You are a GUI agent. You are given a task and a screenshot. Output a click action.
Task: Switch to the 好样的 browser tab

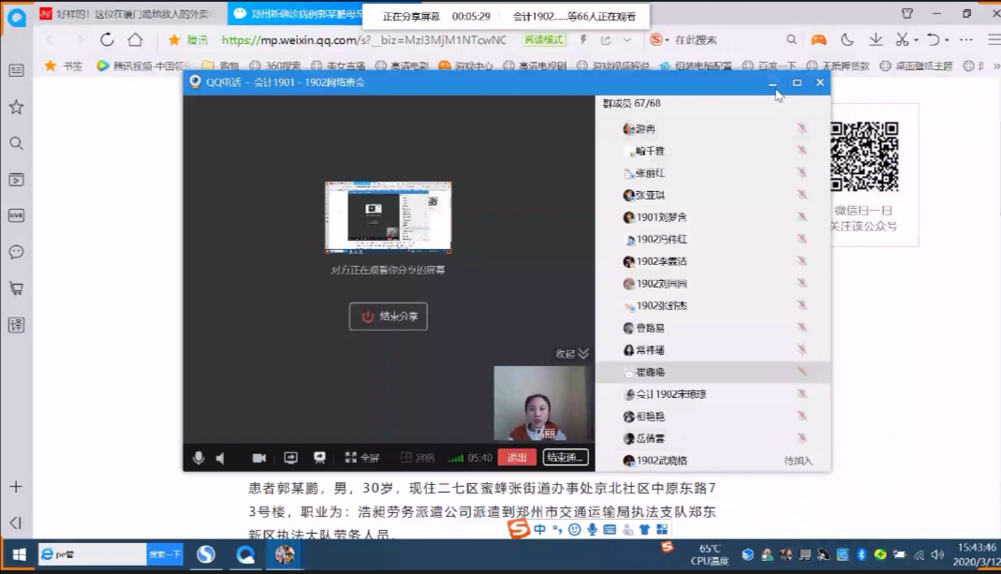[x=126, y=14]
